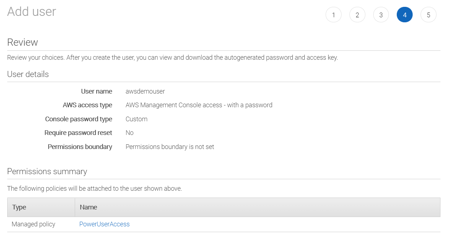Go to wizard step 3
The height and width of the screenshot is (235, 452).
point(381,15)
